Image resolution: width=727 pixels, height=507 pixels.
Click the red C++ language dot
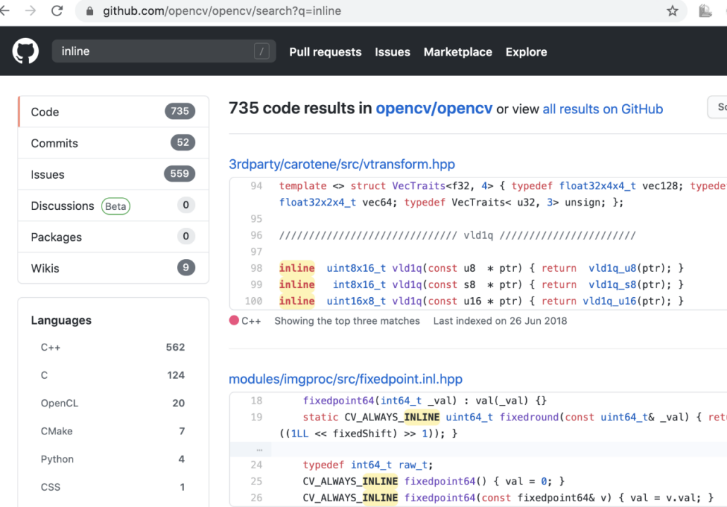[234, 320]
